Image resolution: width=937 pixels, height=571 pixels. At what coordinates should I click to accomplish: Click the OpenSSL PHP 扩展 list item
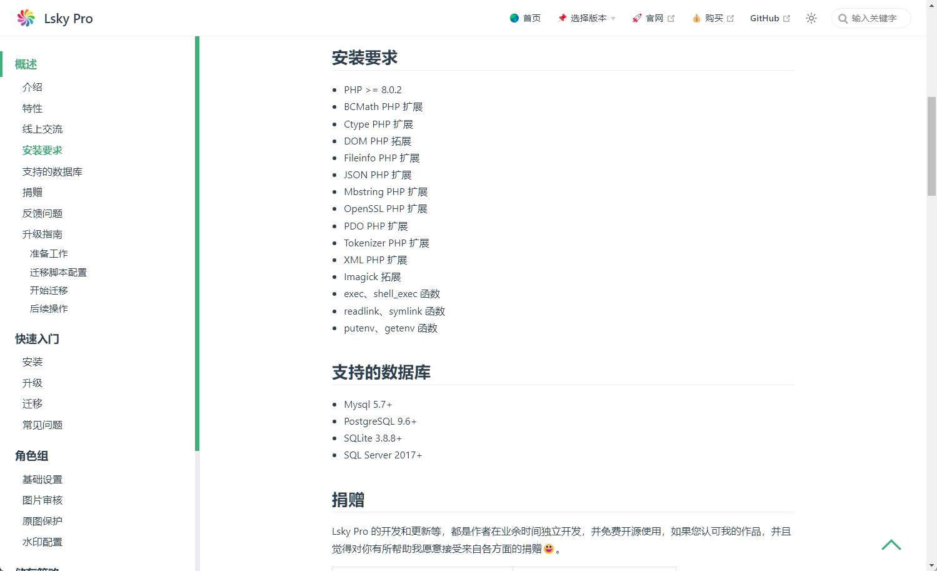386,208
